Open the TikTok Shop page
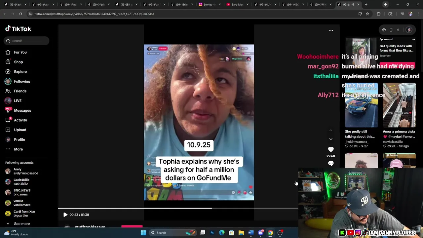The width and height of the screenshot is (423, 238). tap(18, 62)
